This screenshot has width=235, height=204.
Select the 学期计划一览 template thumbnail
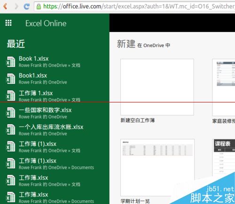(x=157, y=167)
